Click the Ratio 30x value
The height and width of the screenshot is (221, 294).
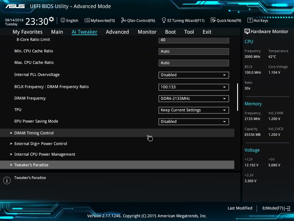coord(247,88)
